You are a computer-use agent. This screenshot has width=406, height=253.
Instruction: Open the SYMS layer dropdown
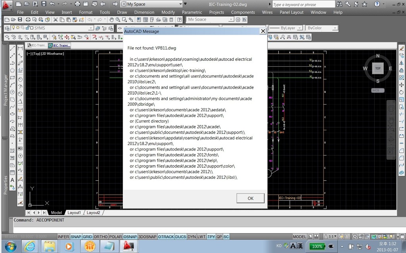click(x=91, y=28)
